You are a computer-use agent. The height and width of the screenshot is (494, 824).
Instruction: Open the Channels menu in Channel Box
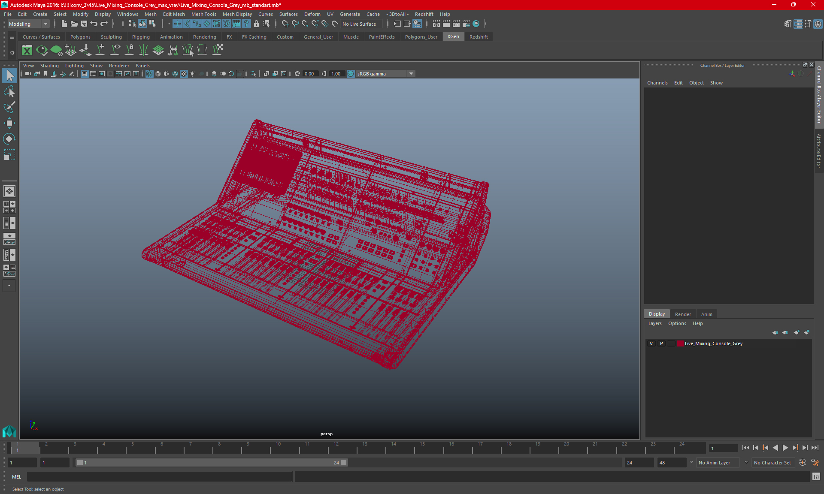(657, 83)
